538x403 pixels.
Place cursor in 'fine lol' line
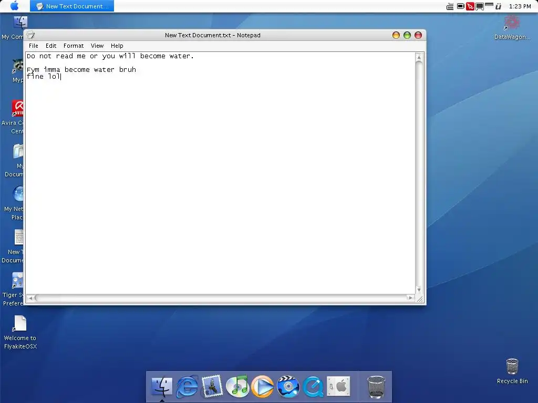coord(44,77)
